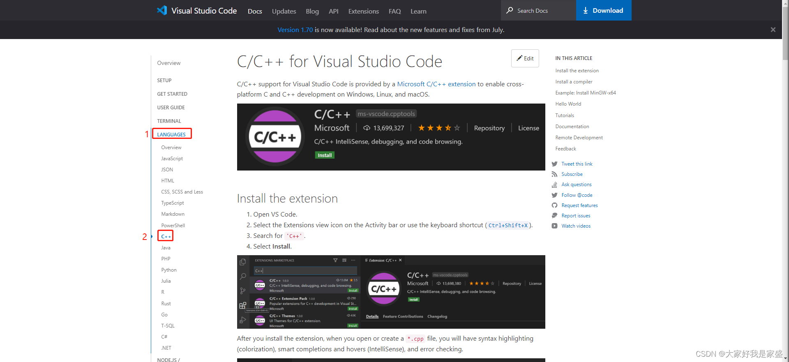The image size is (789, 362).
Task: Click the extension marketplace screenshot image
Action: click(391, 292)
